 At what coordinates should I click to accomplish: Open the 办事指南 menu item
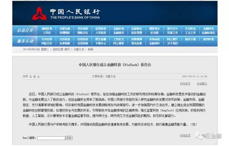tap(65, 43)
